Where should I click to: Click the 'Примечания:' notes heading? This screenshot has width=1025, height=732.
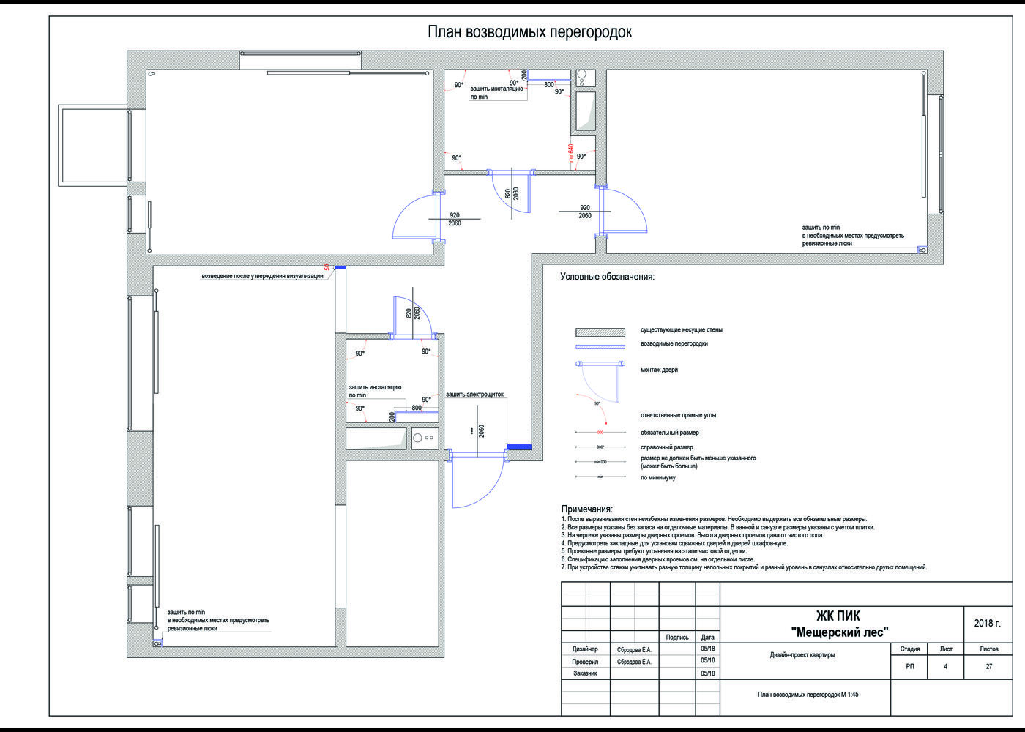587,509
